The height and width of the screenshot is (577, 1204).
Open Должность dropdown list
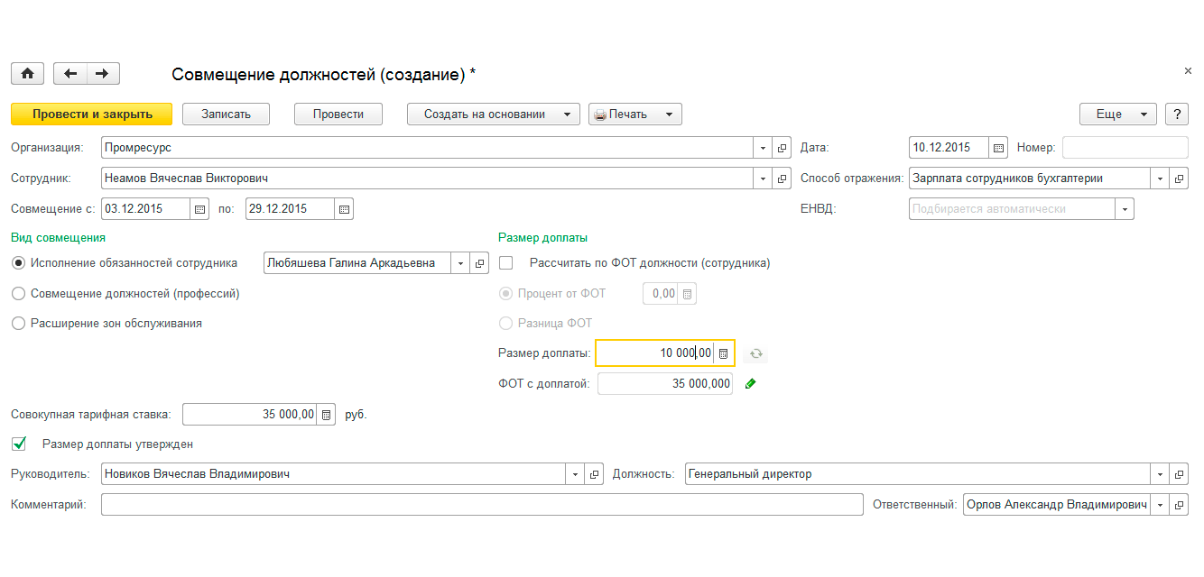coord(1160,474)
